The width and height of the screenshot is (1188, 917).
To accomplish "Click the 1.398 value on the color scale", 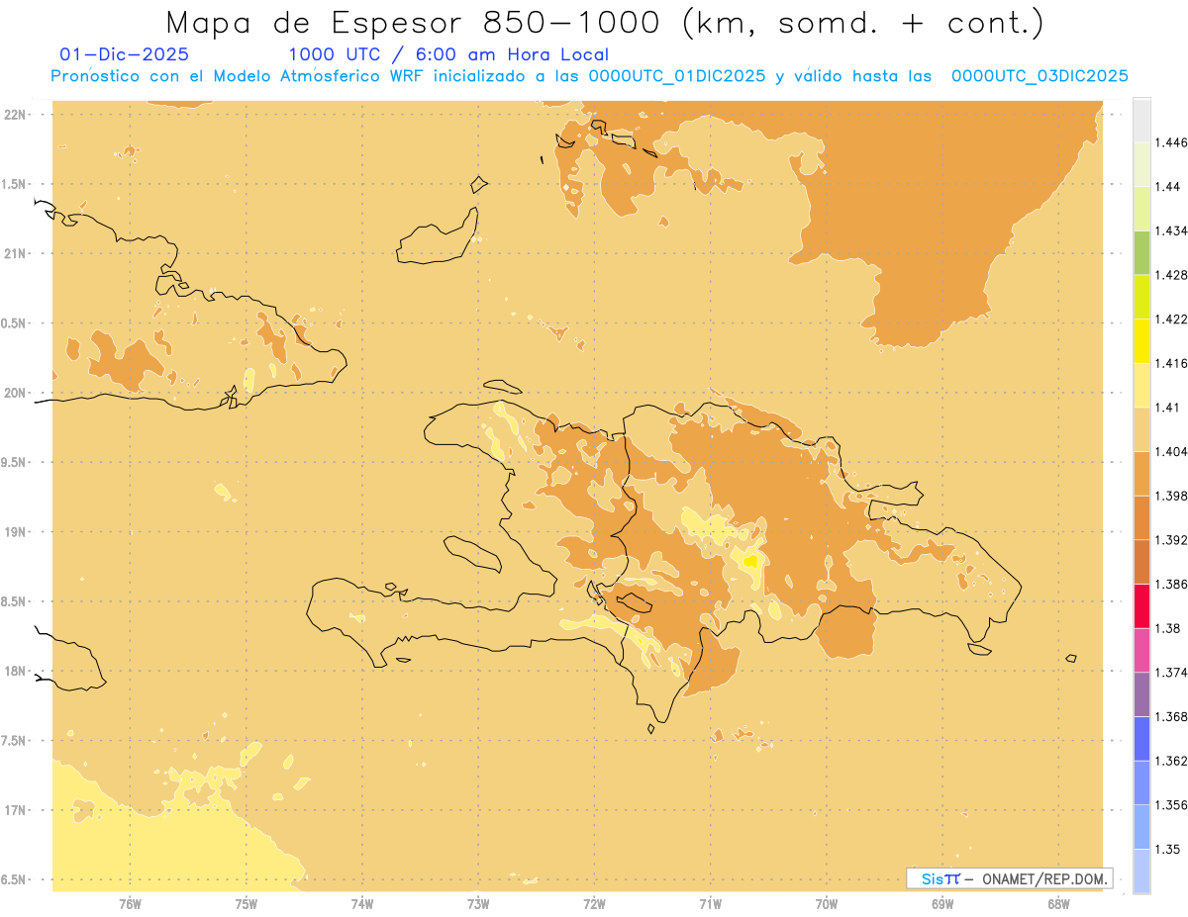I will tap(1170, 496).
